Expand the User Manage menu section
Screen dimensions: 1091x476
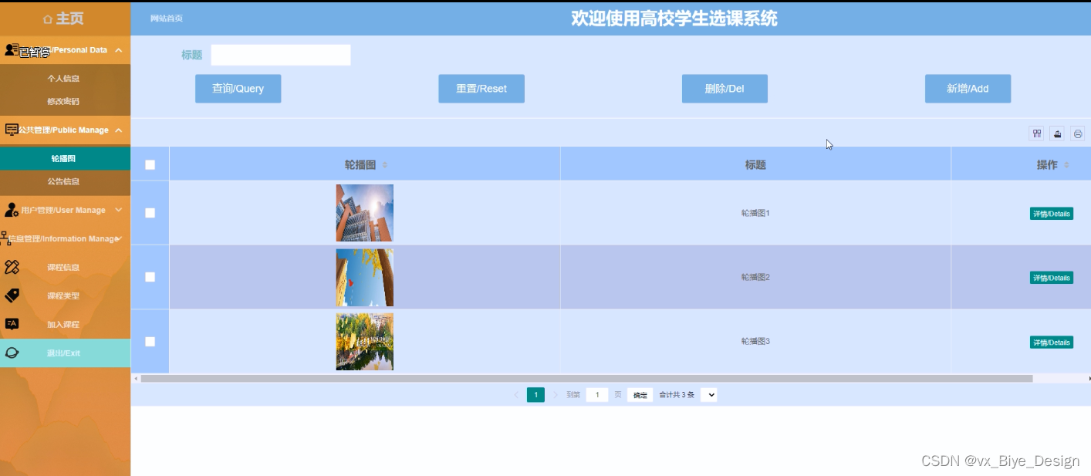tap(118, 210)
